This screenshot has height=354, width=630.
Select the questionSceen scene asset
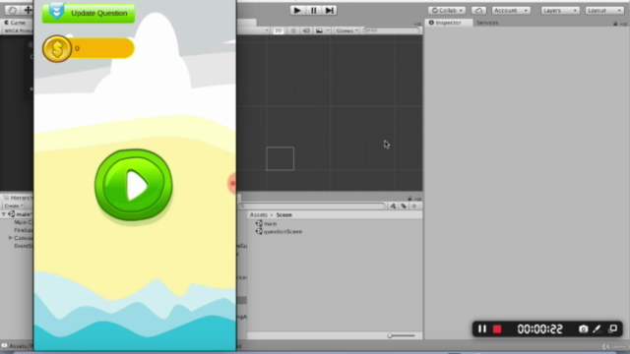280,232
